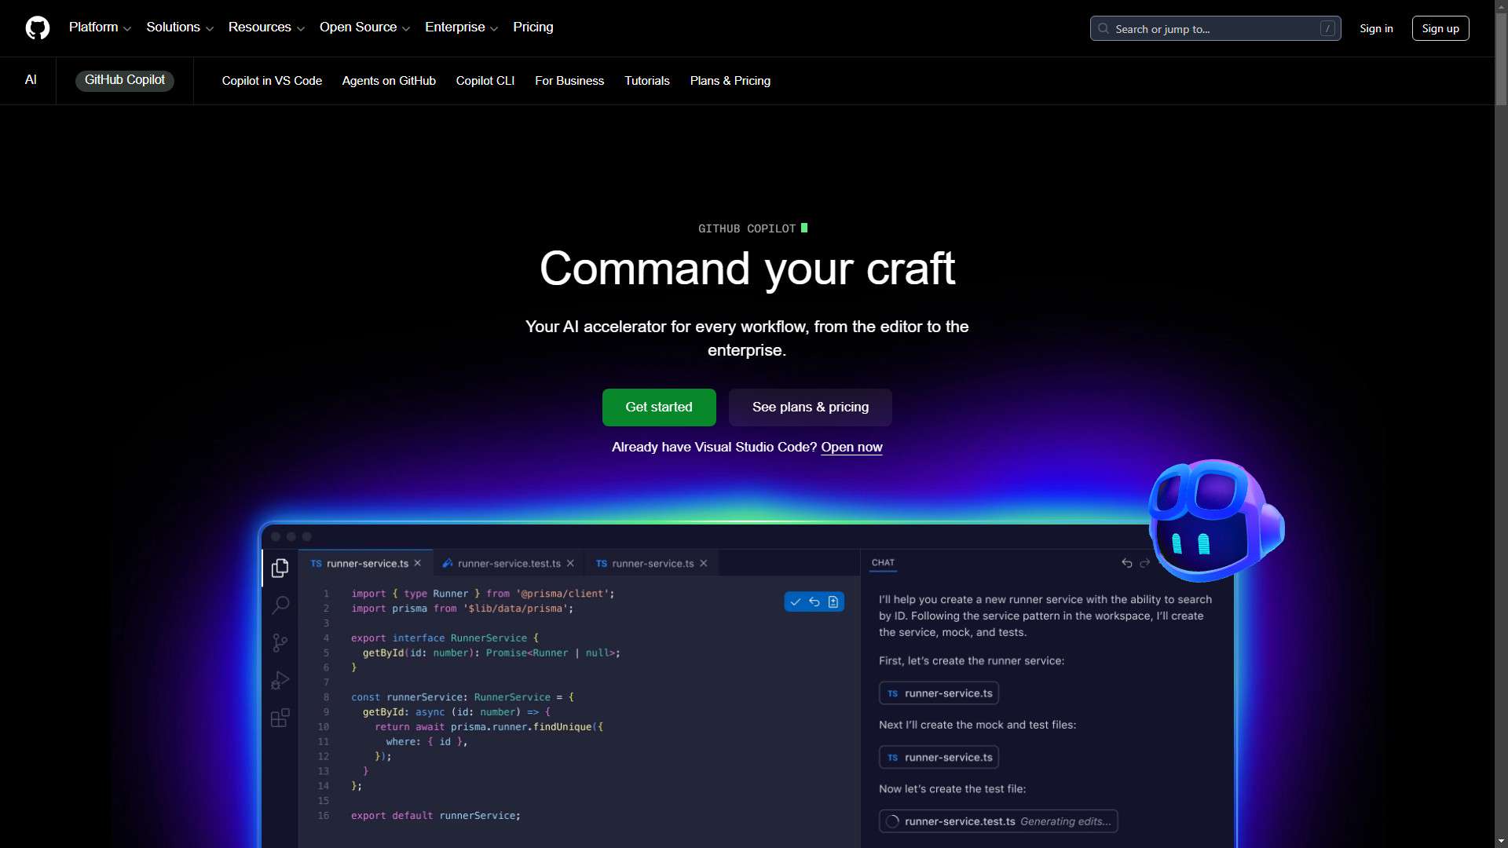Open Plans & Pricing subnav item

pos(730,81)
